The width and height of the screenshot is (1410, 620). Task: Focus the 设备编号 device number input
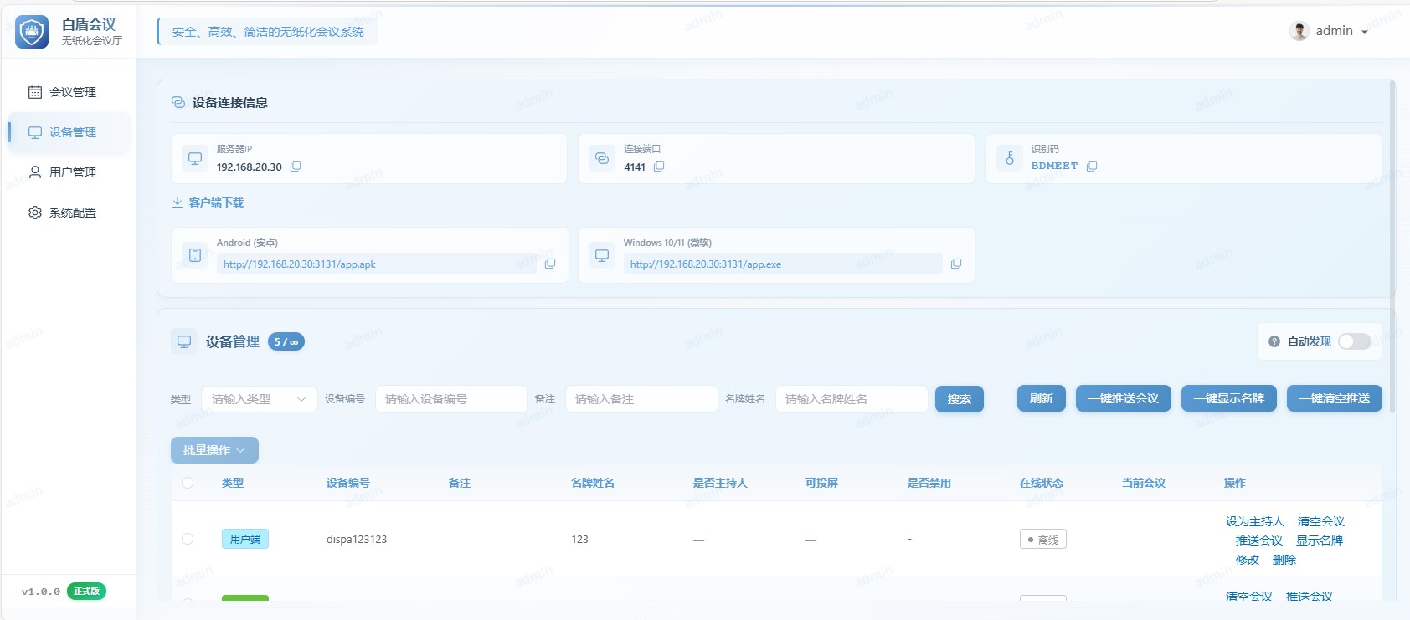451,399
